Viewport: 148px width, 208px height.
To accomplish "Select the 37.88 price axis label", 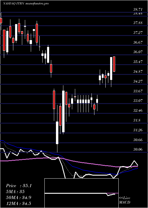I will [138, 23].
